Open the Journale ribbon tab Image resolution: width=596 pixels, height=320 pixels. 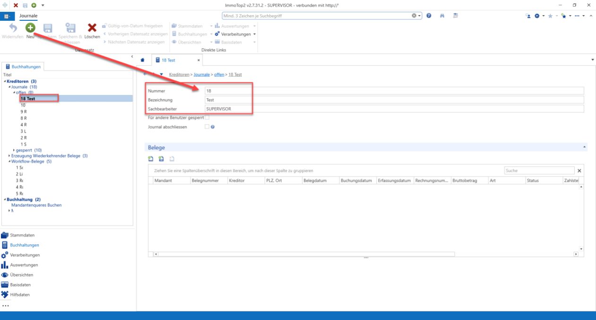[x=28, y=16]
